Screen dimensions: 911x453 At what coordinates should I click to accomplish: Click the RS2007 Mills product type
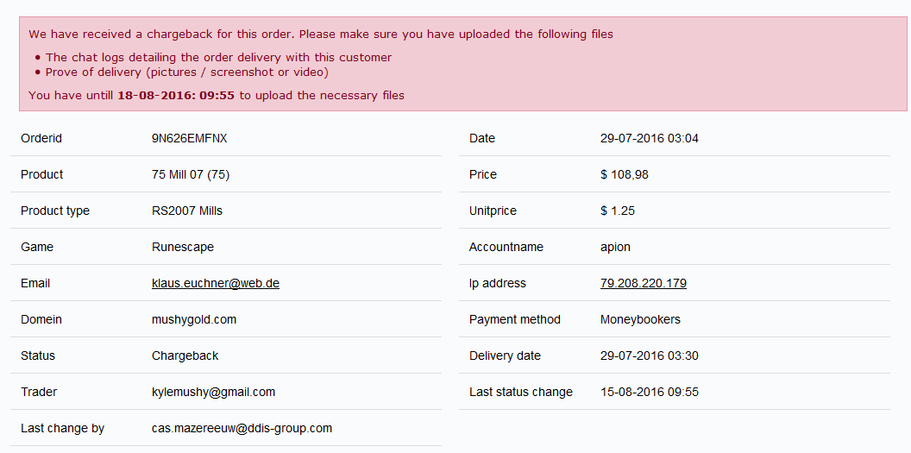(186, 211)
